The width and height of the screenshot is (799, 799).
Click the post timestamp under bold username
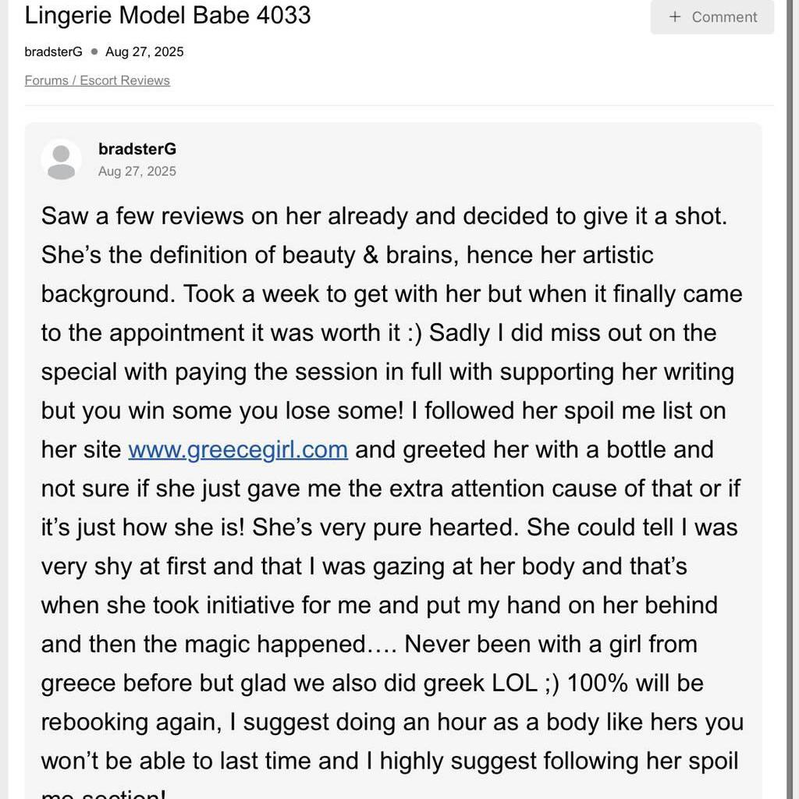pyautogui.click(x=137, y=172)
